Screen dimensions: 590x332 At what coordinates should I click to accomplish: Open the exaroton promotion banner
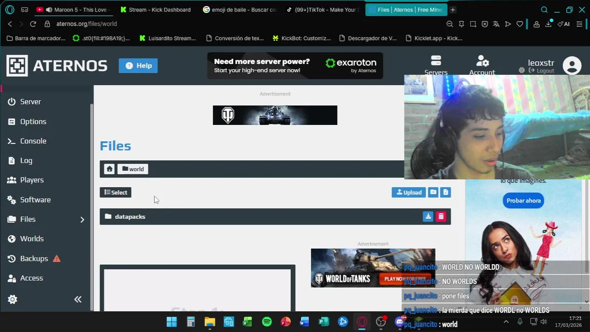tap(295, 65)
